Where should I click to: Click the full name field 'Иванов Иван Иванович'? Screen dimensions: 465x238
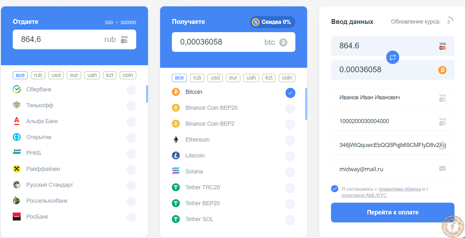tap(393, 98)
